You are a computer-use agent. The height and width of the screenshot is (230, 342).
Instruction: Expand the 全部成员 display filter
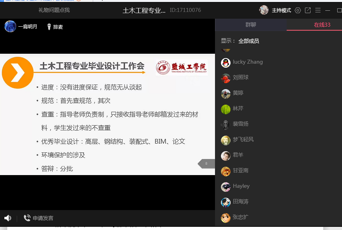[x=248, y=41]
